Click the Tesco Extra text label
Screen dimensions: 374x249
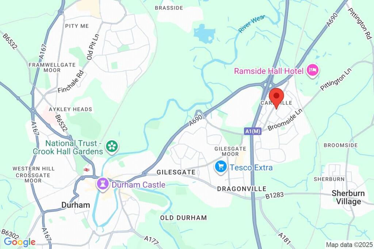[x=251, y=168]
